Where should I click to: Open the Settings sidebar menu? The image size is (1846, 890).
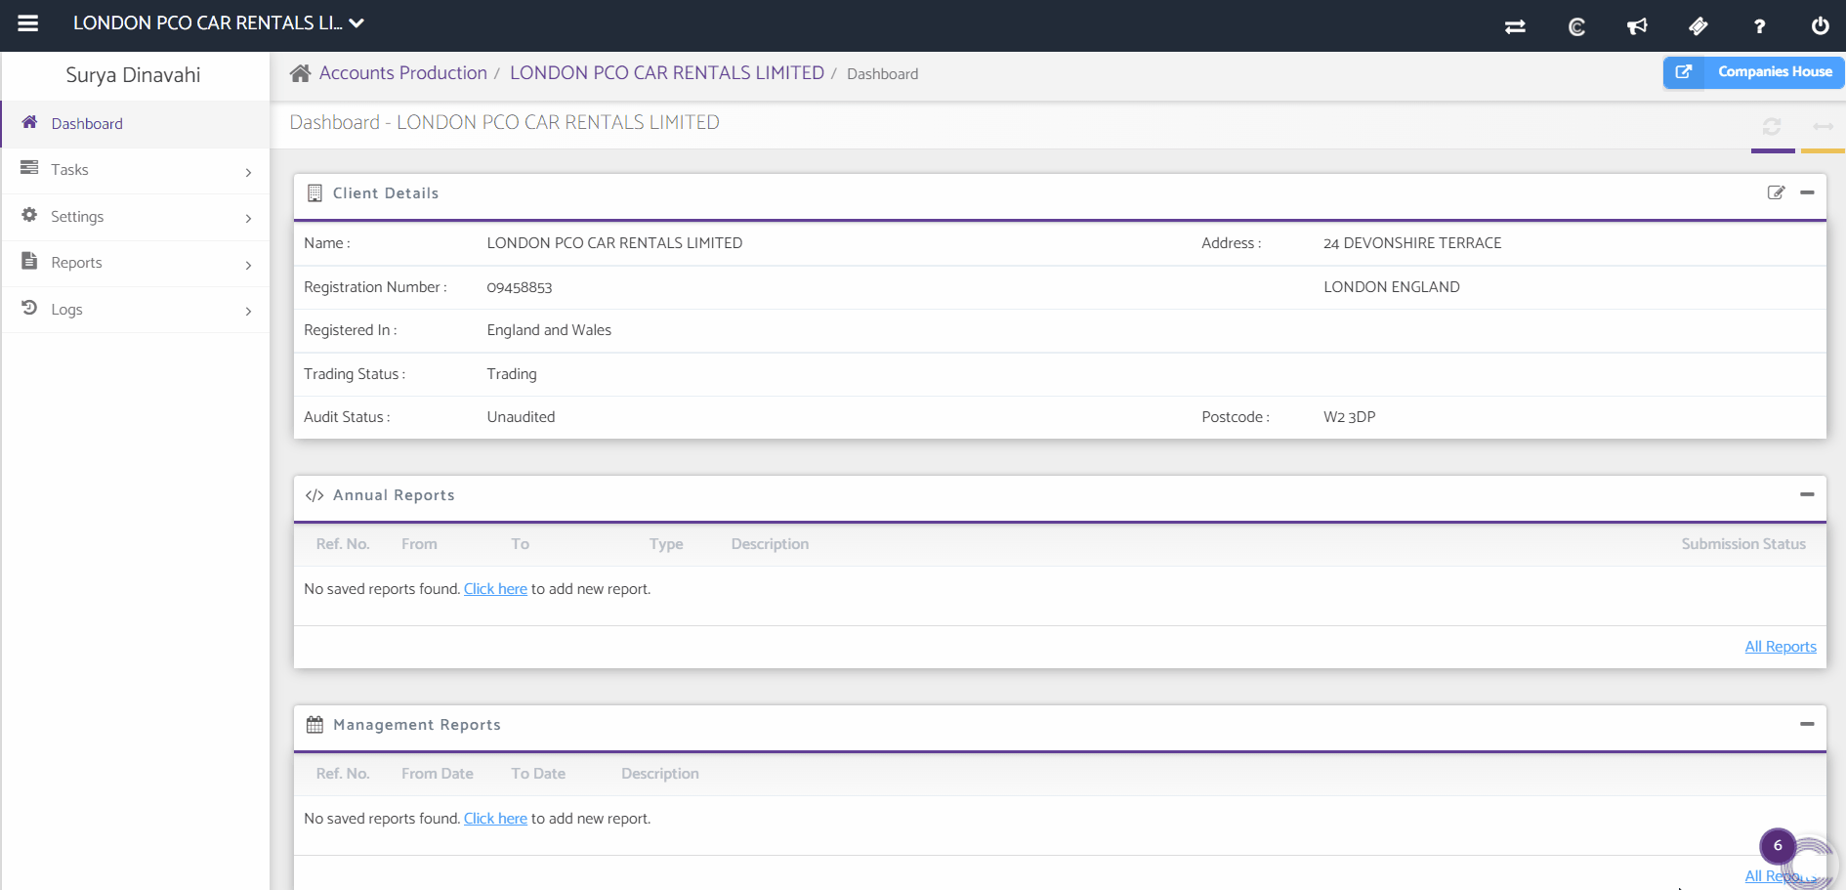click(135, 217)
